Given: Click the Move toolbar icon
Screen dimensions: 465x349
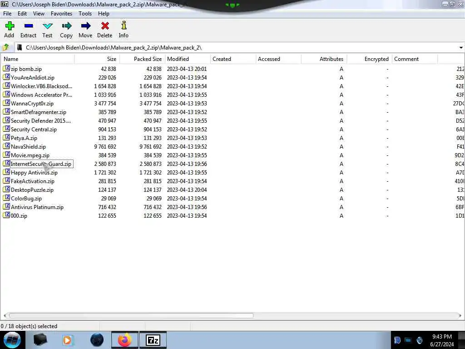Looking at the screenshot, I should point(86,26).
